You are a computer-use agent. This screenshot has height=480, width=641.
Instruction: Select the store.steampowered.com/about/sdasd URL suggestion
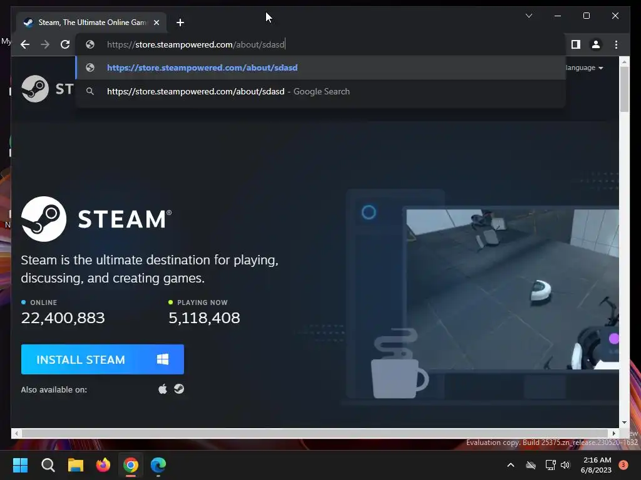[321, 67]
